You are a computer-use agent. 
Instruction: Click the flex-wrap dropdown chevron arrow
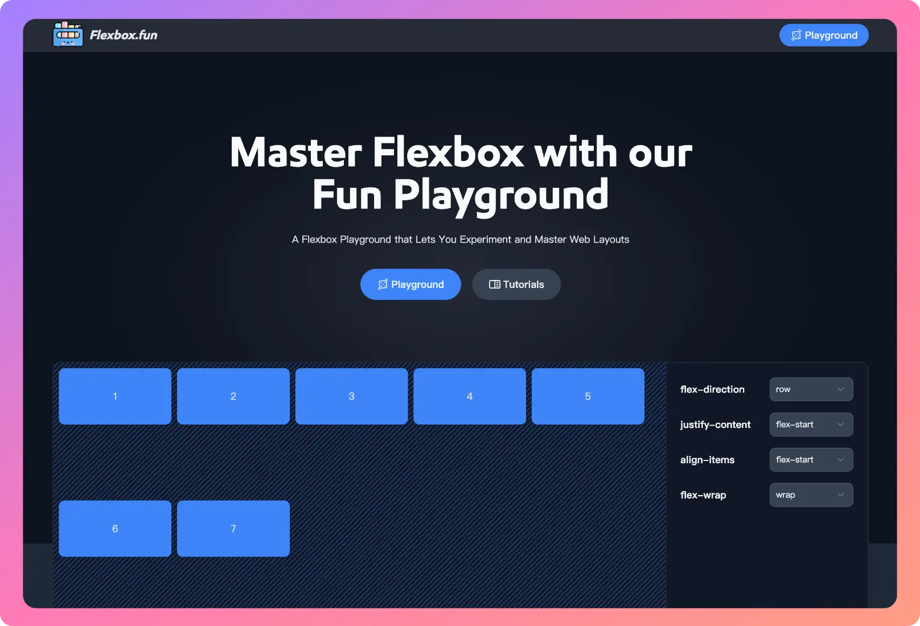point(840,495)
